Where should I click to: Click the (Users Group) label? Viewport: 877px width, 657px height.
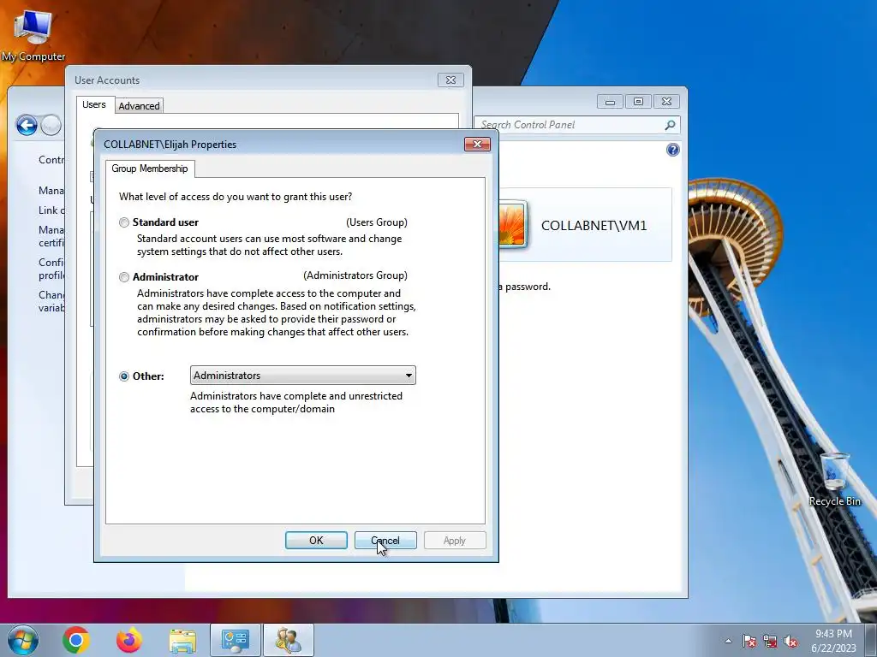(x=377, y=222)
